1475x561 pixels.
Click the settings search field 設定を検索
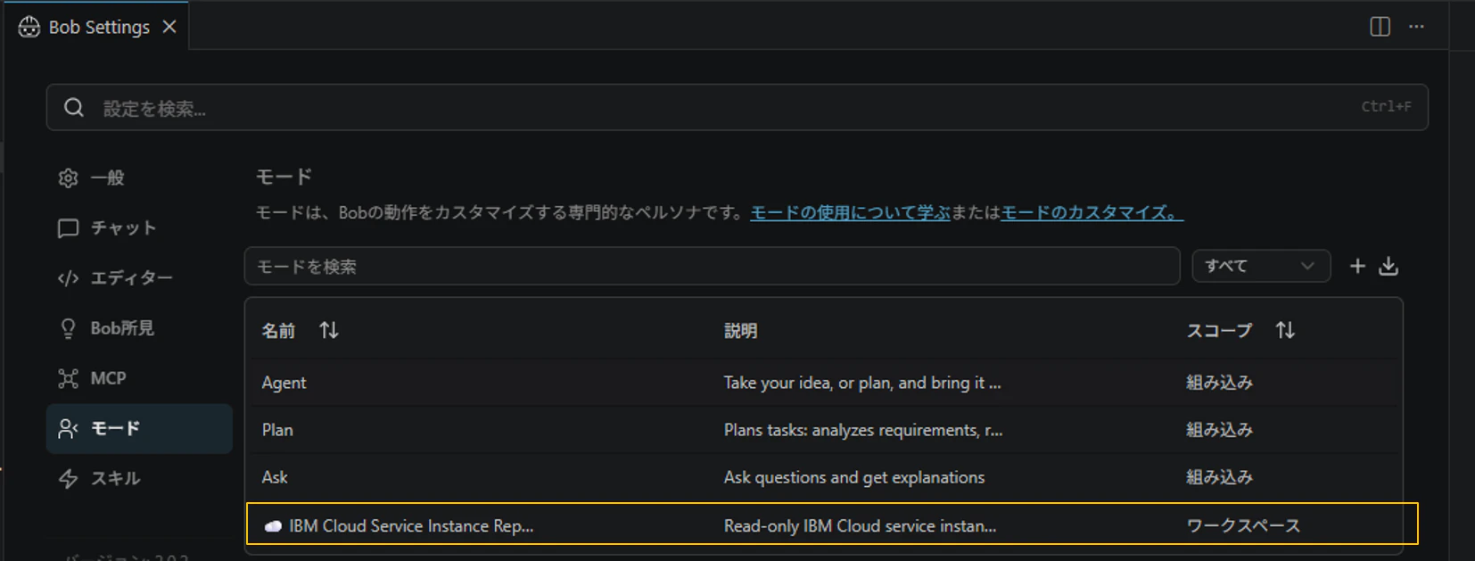click(x=737, y=108)
